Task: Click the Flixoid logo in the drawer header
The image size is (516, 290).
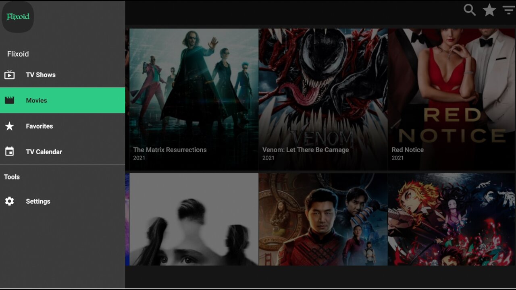Action: (18, 17)
